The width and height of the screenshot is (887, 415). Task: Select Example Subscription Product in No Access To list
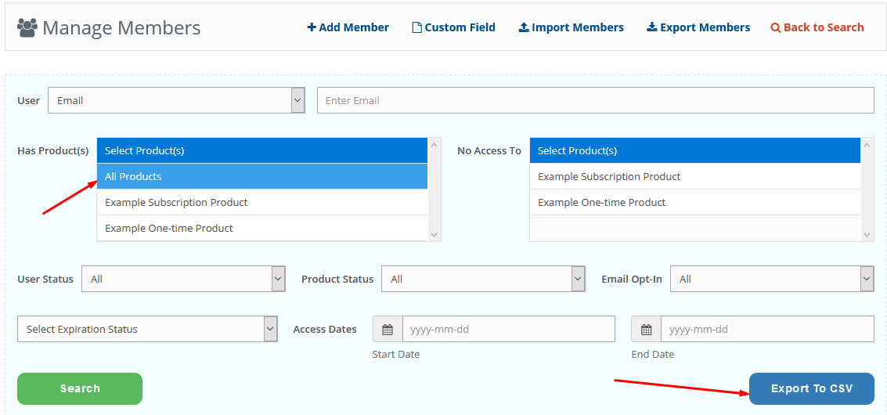[x=694, y=177]
